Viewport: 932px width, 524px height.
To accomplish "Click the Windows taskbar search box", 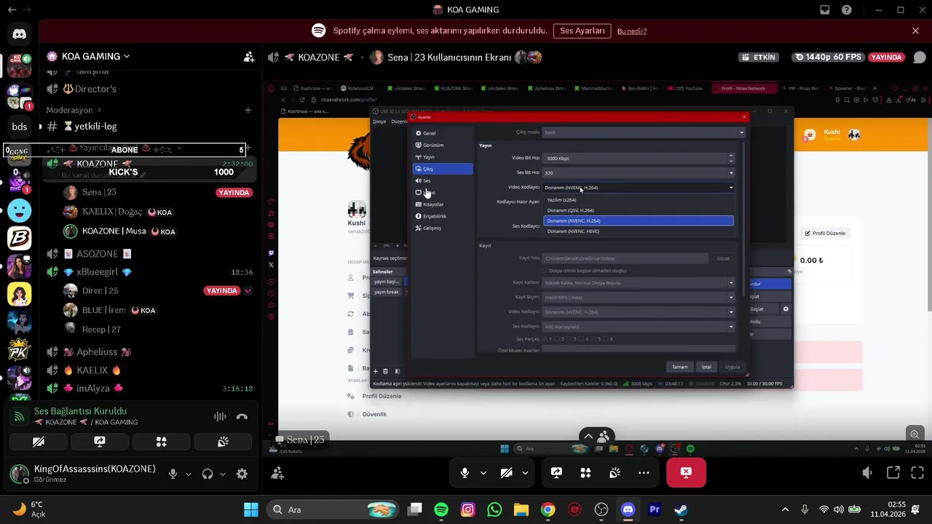I will tap(333, 509).
